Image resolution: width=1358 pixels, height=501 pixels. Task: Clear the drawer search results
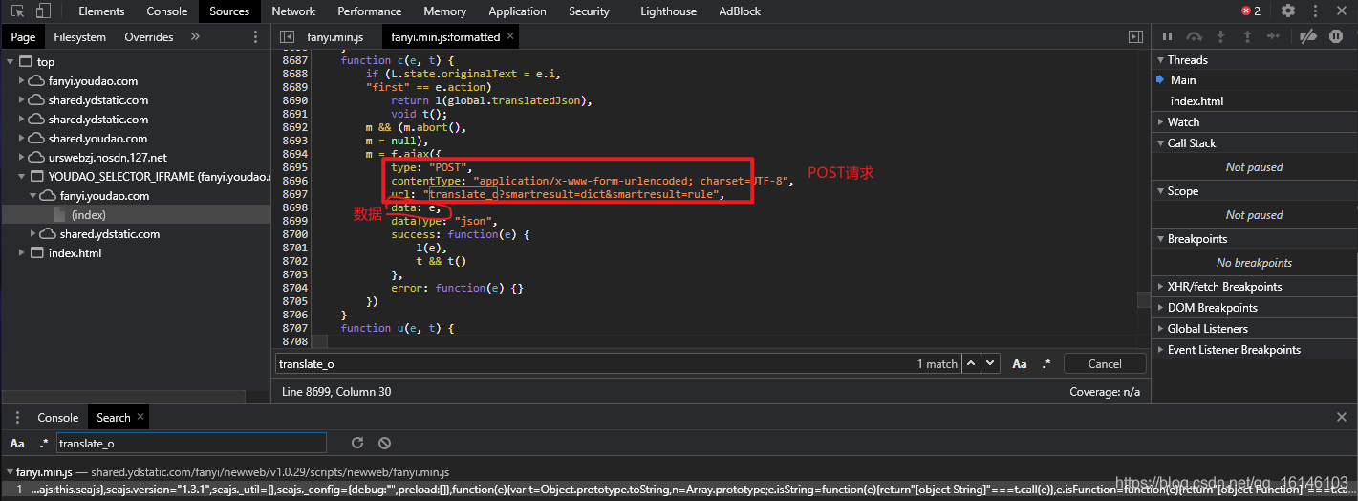point(384,443)
